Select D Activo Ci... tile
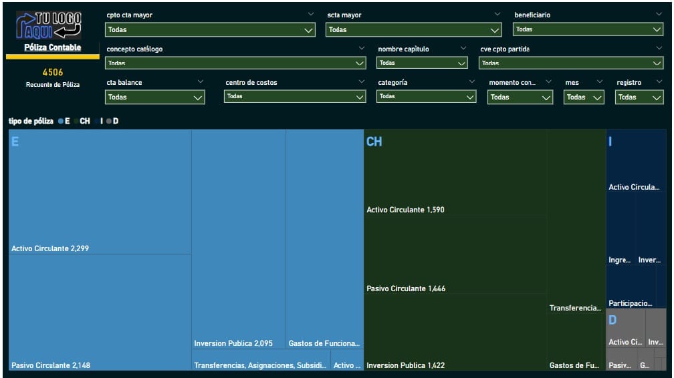This screenshot has width=674, height=378. click(625, 329)
